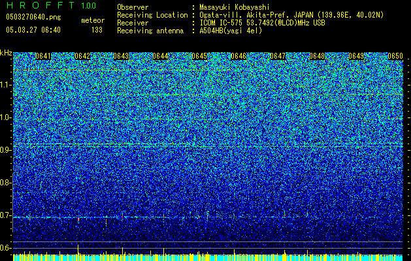Click the 0641 time marker
This screenshot has width=411, height=261.
[x=43, y=56]
